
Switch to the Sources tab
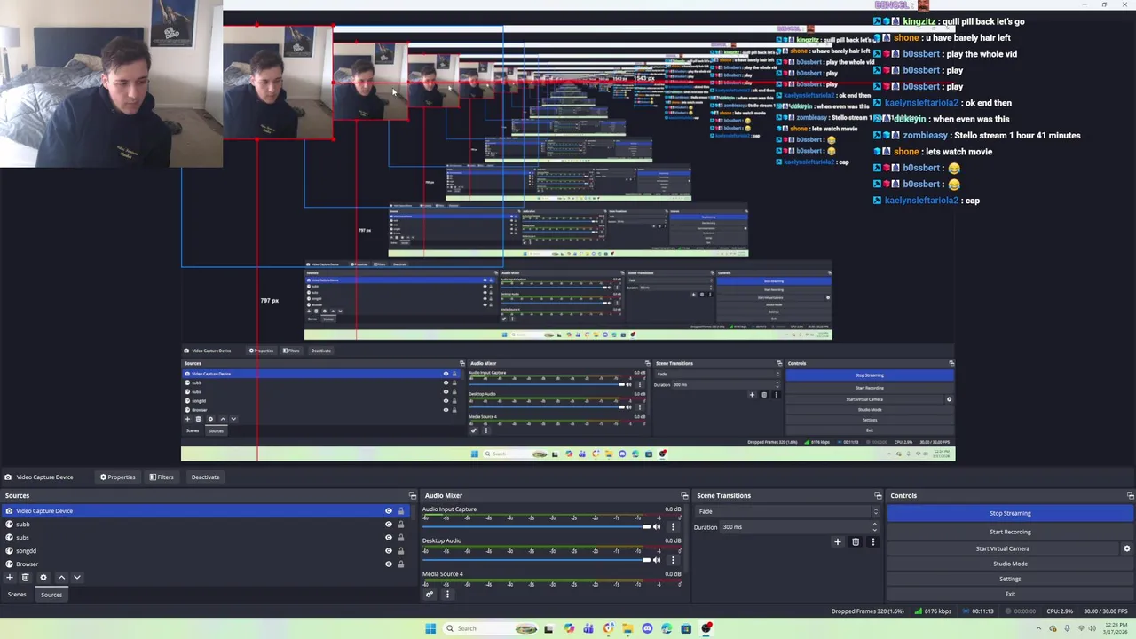[51, 595]
